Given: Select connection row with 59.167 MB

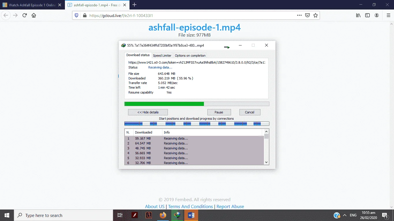Looking at the screenshot, I should pos(194,138).
